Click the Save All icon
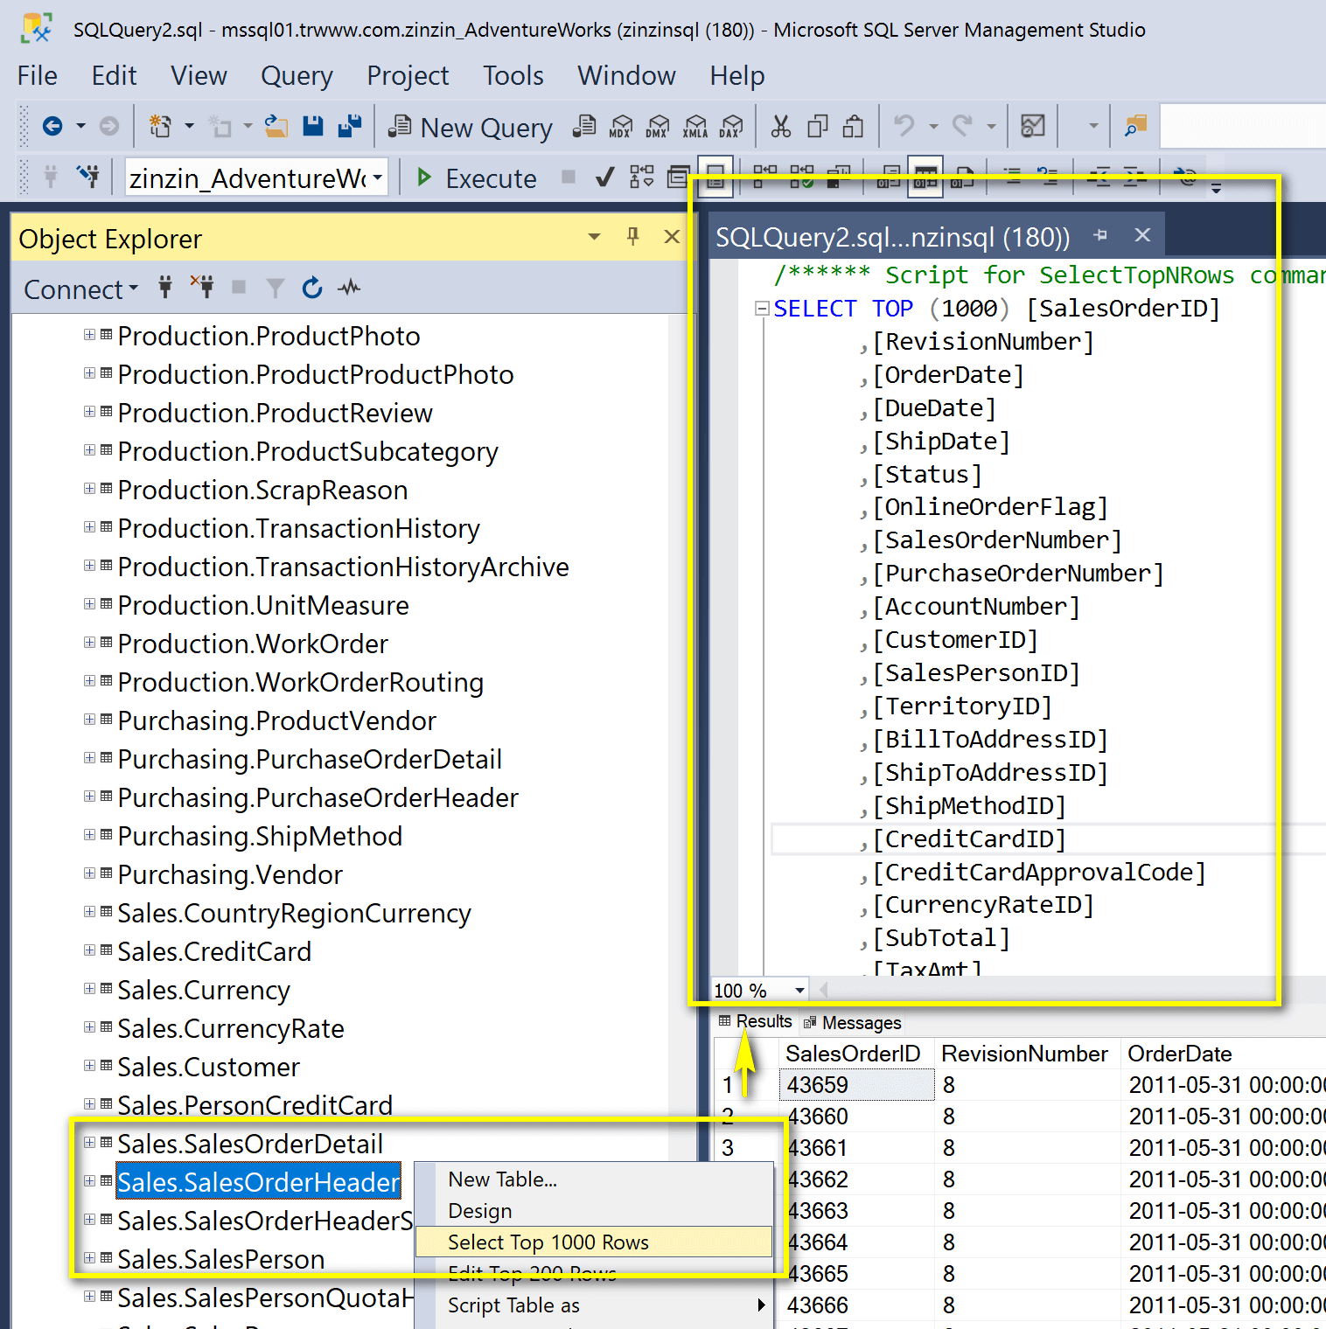 coord(350,127)
